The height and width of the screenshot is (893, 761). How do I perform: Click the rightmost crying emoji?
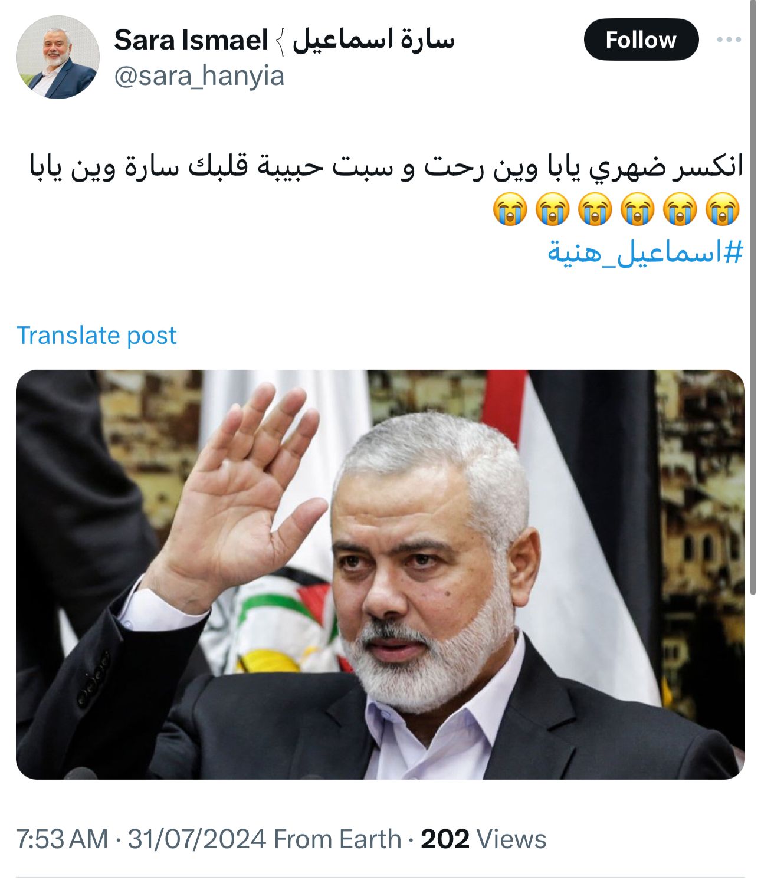click(x=723, y=209)
